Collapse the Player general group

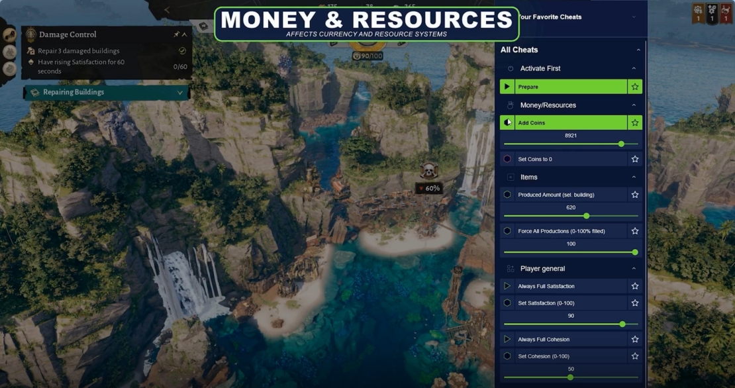(634, 269)
